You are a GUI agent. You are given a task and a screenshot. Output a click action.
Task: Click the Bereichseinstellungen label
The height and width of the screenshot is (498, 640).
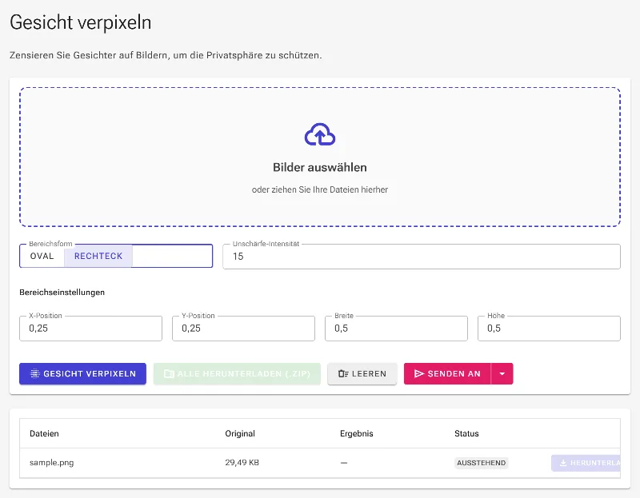[x=62, y=292]
